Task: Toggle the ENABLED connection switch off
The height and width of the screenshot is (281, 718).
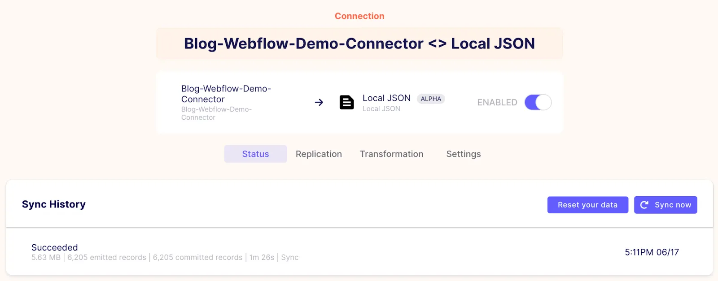Action: [x=538, y=102]
